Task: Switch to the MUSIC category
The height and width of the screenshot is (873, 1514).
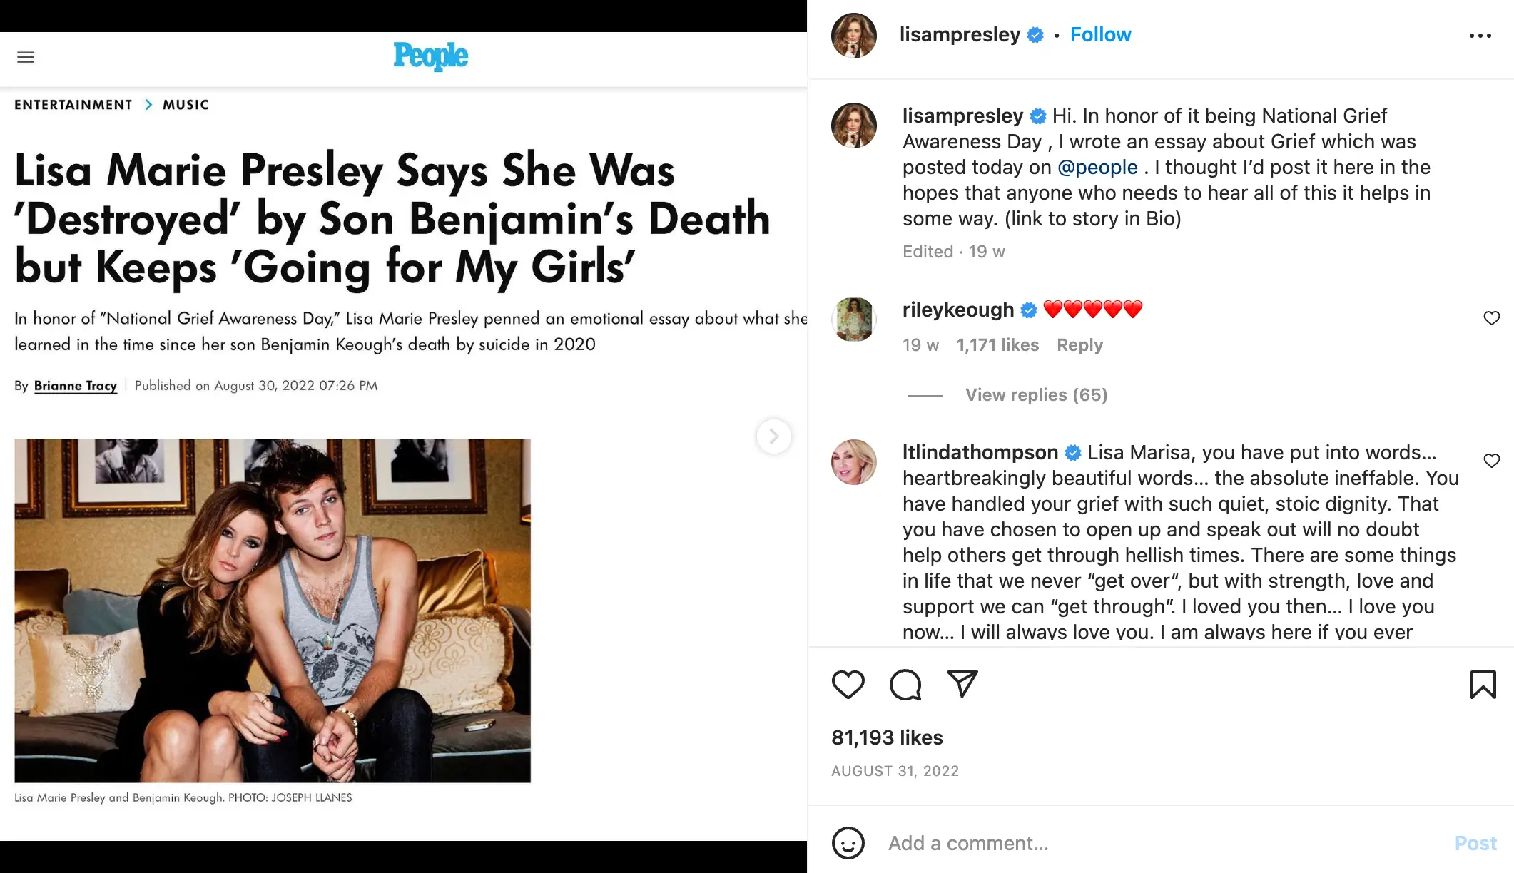Action: 185,104
